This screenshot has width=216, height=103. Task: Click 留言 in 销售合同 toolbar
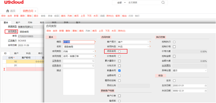point(118,16)
